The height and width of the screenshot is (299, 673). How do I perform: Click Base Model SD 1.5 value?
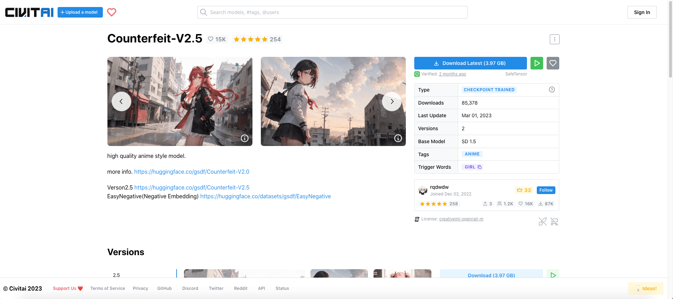pos(469,141)
